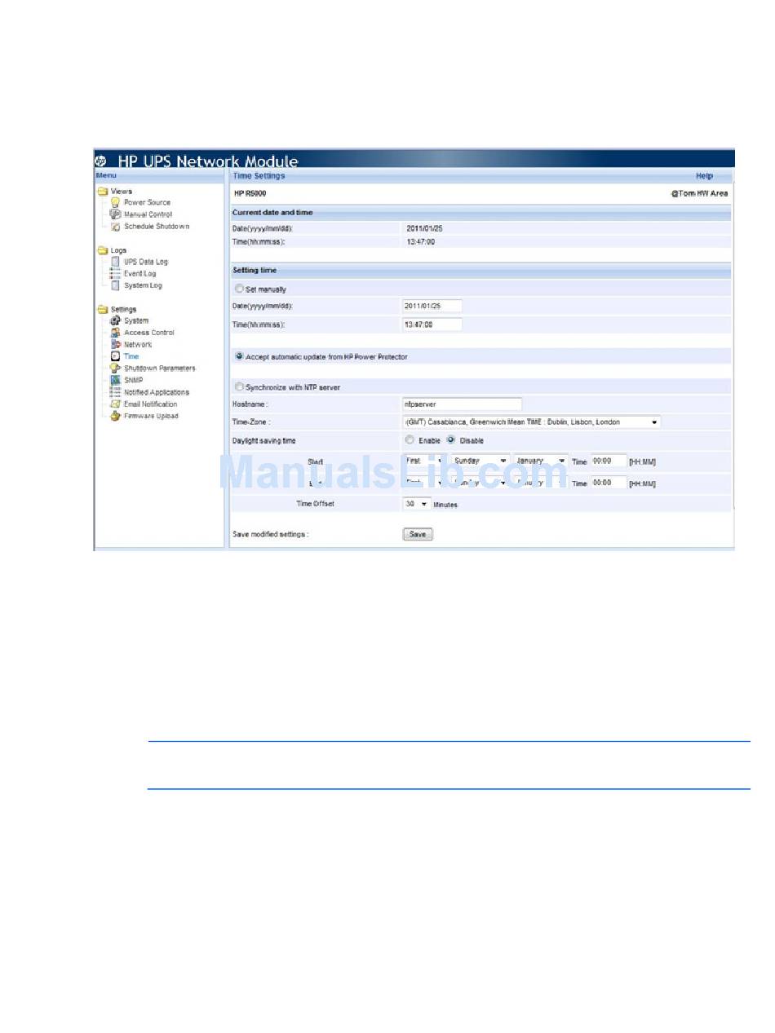The width and height of the screenshot is (775, 1033).
Task: Click the UPS Data Log icon
Action: point(116,262)
